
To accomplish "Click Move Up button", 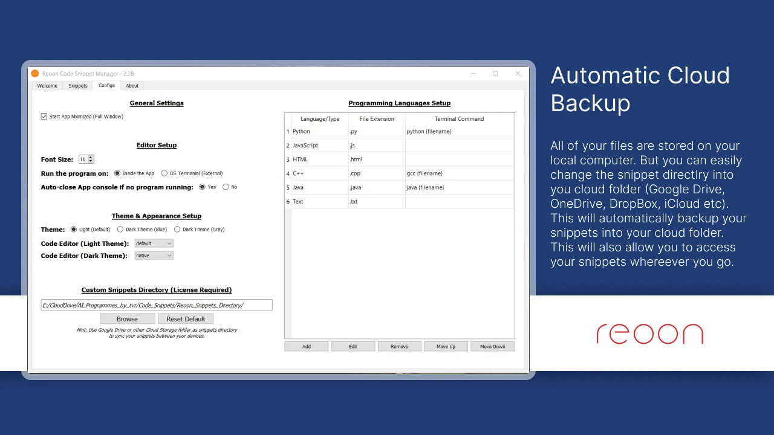I will (446, 347).
